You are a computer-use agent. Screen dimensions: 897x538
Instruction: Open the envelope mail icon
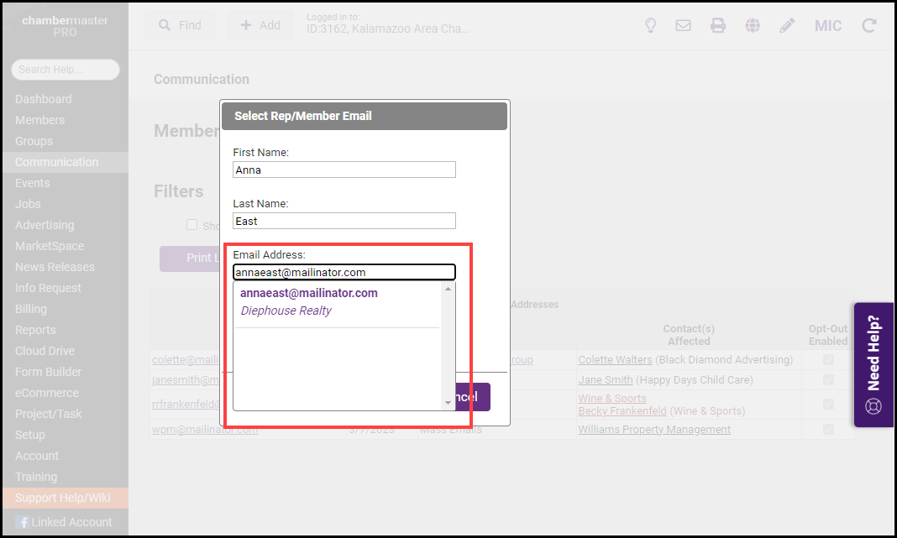684,25
